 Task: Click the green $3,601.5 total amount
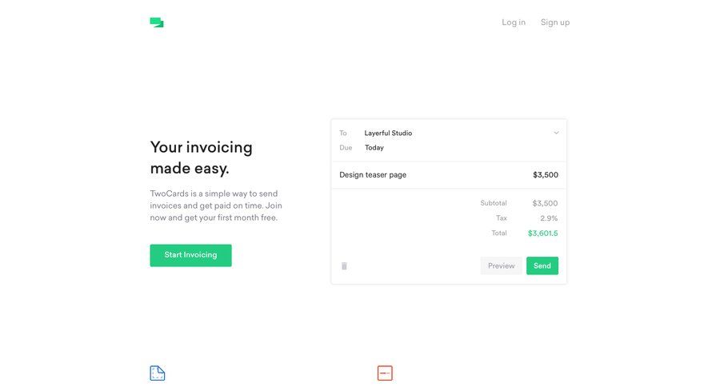tap(542, 233)
